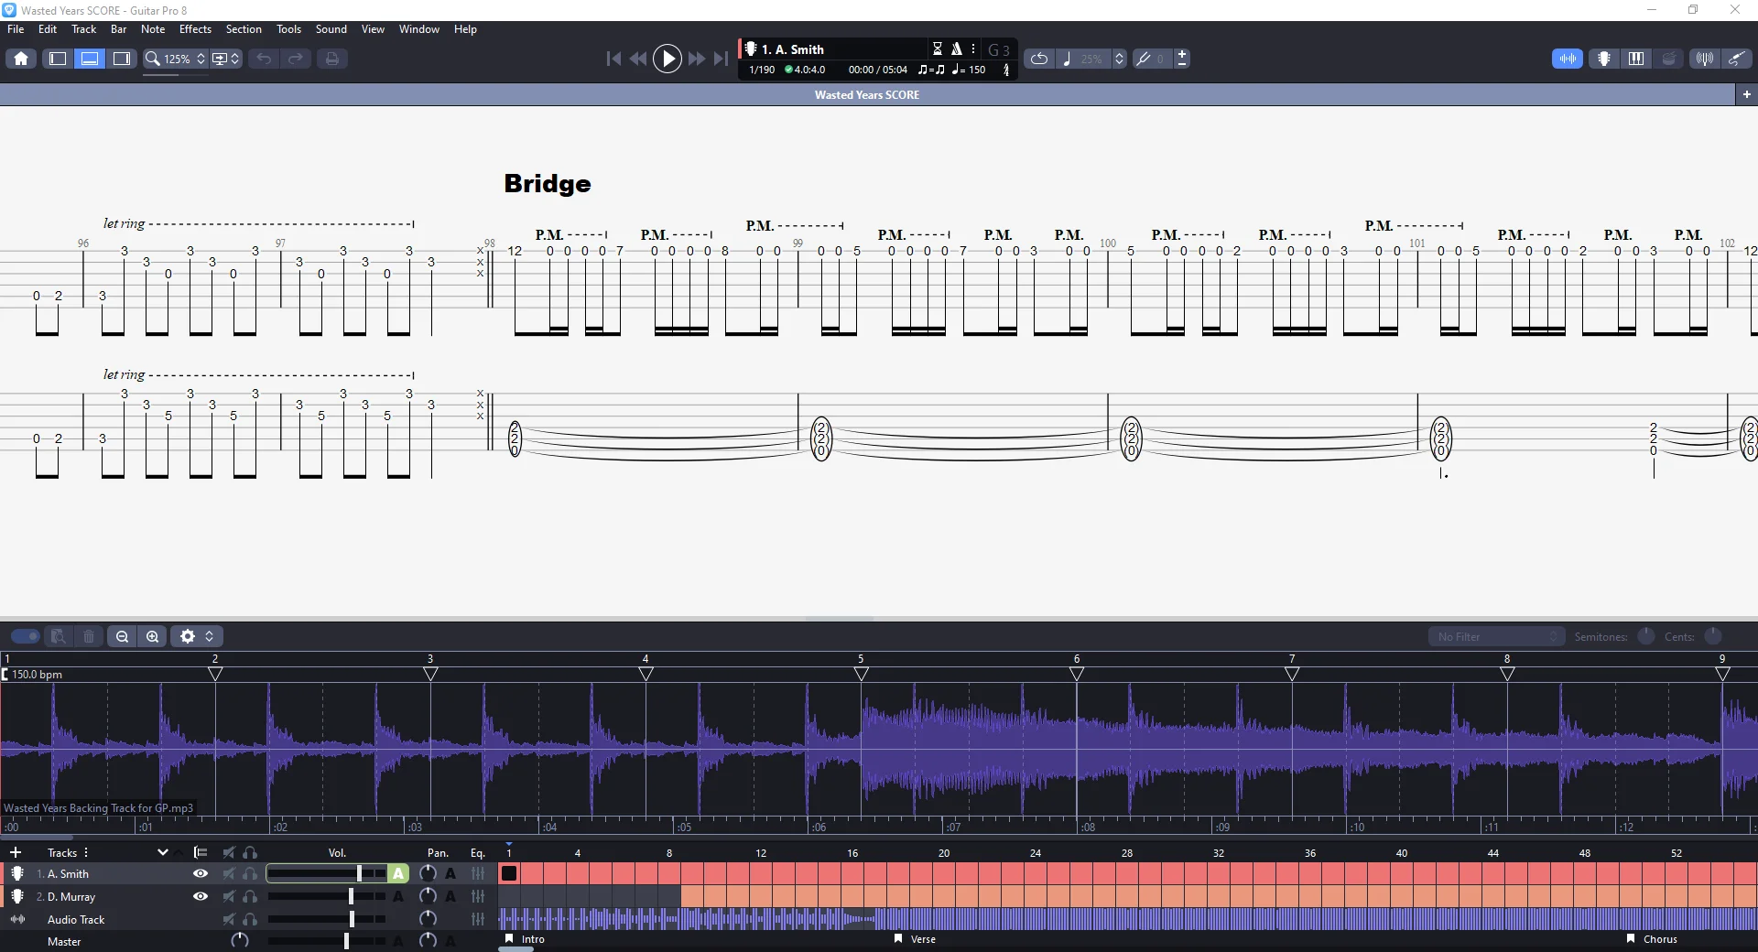Screen dimensions: 1758x952
Task: Enable the count-in hourglass icon
Action: pos(938,49)
